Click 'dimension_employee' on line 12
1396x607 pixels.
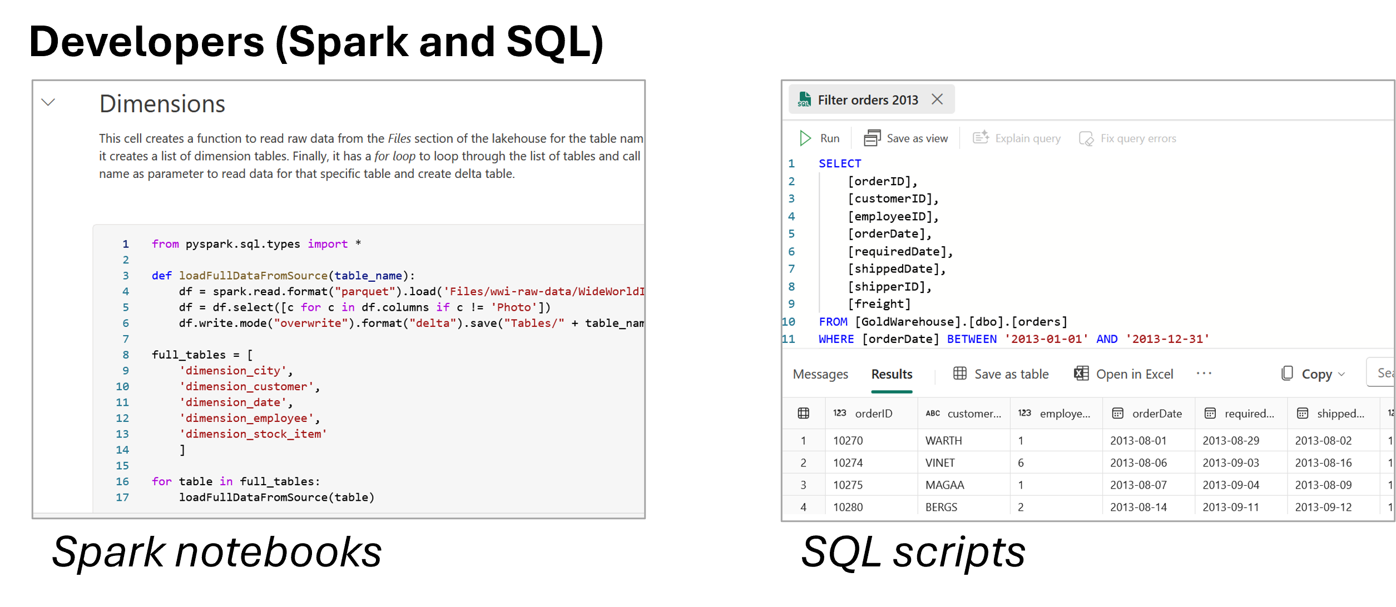pos(246,419)
